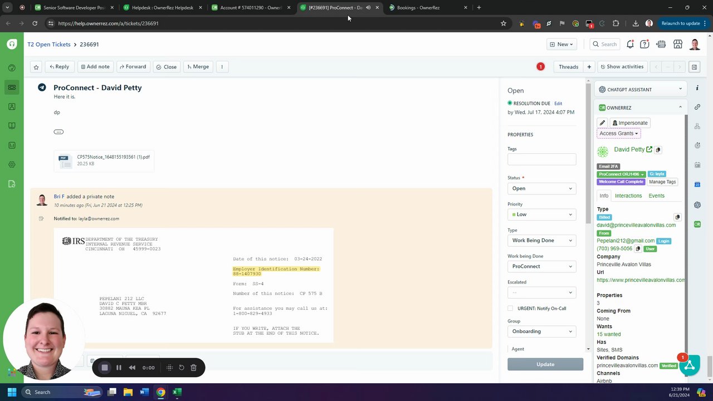Rewind the recording control
Image resolution: width=713 pixels, height=401 pixels.
tap(132, 368)
